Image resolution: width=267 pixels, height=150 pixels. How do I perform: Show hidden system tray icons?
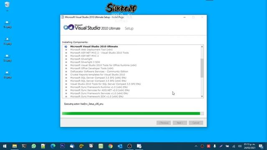click(196, 146)
